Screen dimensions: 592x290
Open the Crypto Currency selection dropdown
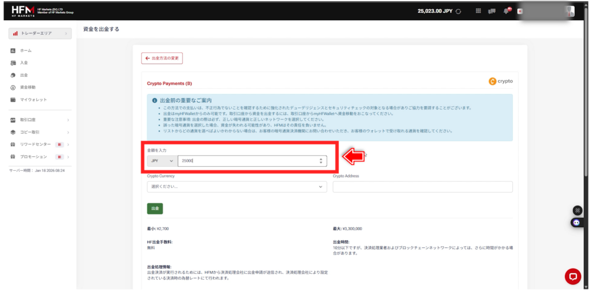[237, 187]
